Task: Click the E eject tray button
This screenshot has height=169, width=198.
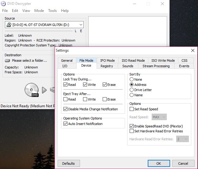Action: point(81,31)
